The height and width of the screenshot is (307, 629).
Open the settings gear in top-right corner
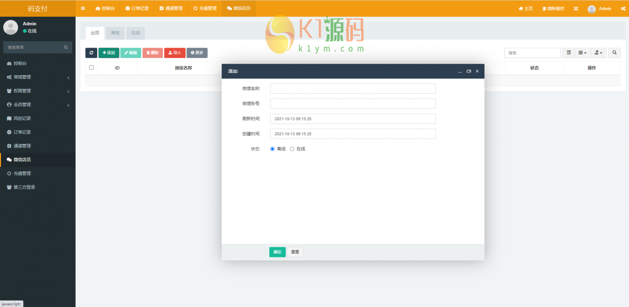coord(623,8)
